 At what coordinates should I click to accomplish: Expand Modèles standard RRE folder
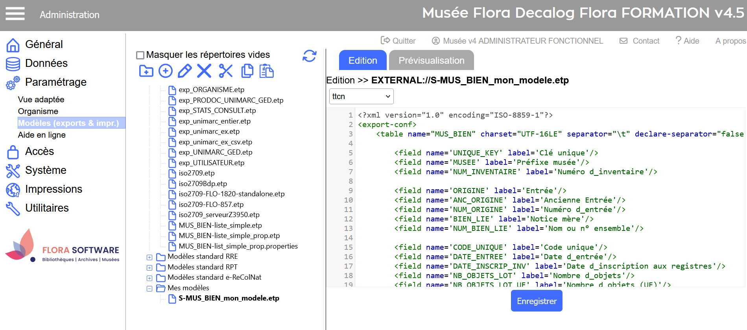coord(149,257)
